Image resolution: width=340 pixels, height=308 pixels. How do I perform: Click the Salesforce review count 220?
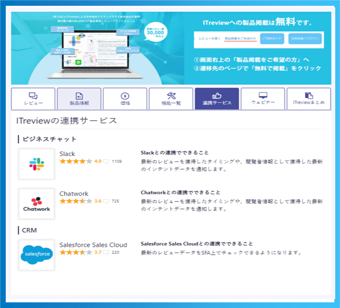[x=115, y=253]
